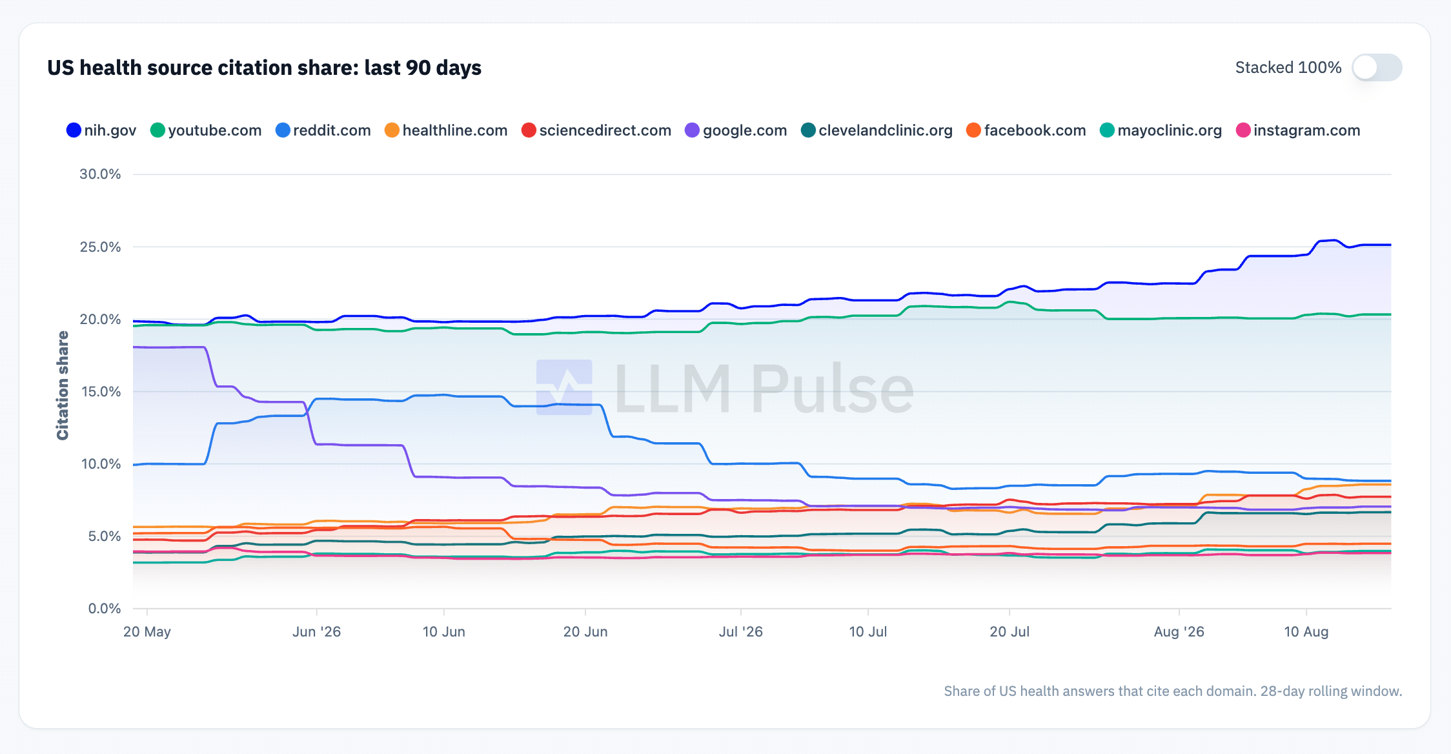Click the '10 Jun' x-axis label
Viewport: 1451px width, 754px height.
[x=444, y=632]
